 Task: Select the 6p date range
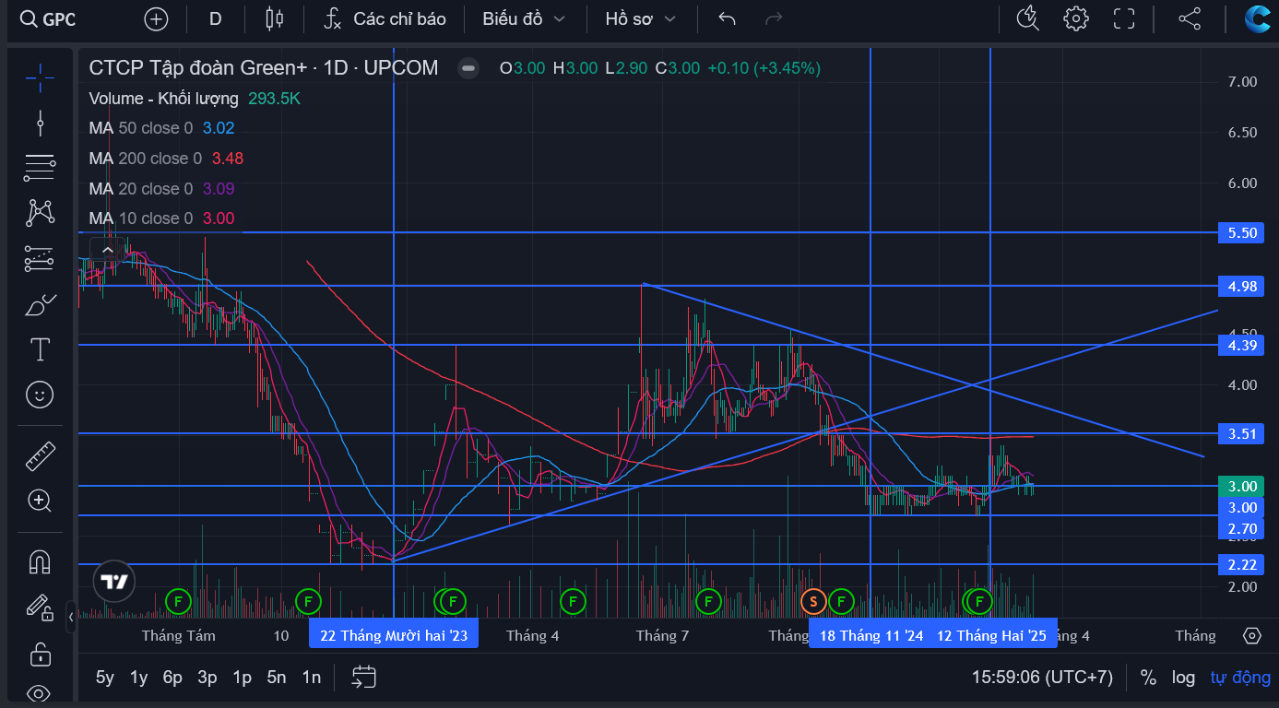[x=172, y=678]
